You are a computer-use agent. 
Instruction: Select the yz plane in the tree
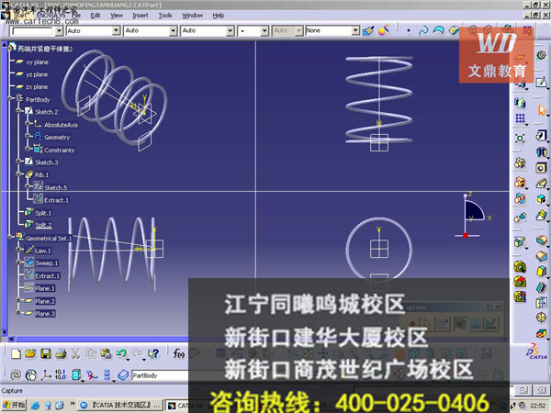[37, 74]
